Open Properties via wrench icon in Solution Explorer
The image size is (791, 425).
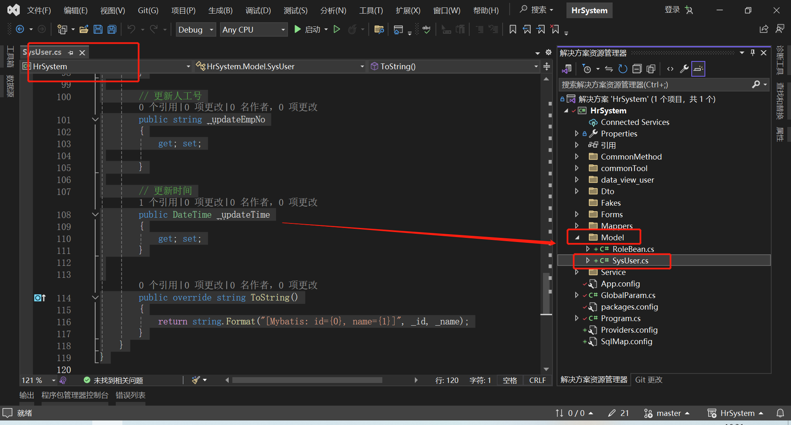684,69
